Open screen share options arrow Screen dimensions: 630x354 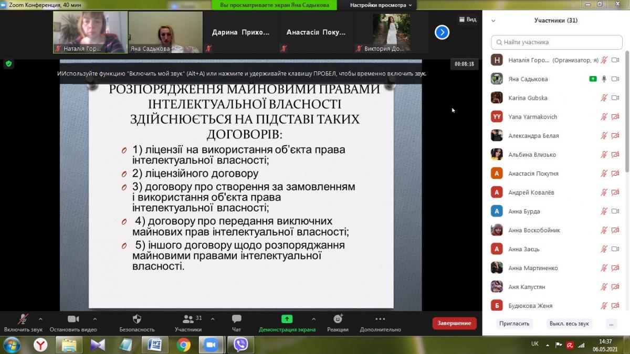click(314, 319)
